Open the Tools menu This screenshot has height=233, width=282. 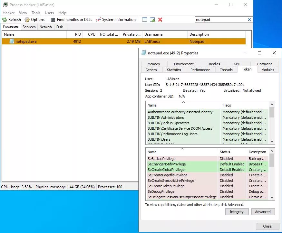click(x=36, y=13)
